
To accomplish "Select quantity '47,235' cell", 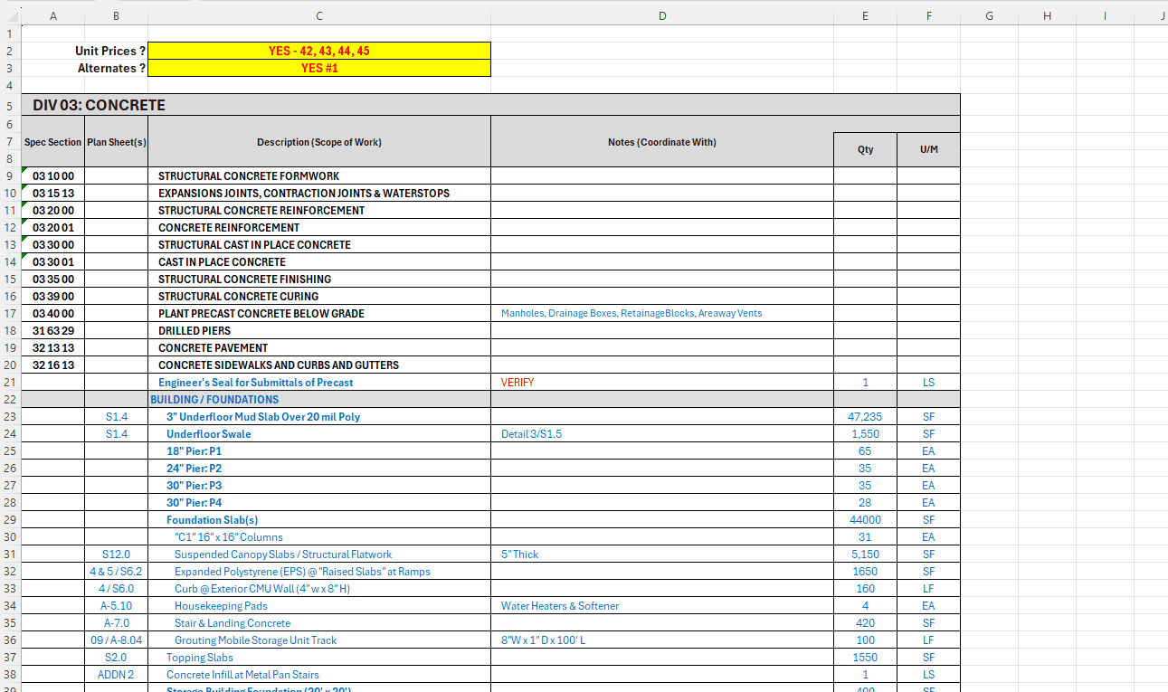I will [x=866, y=416].
